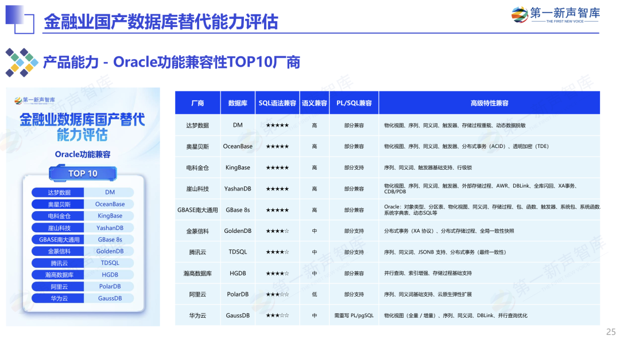Click the 中 semantic cell in the GoldenDB row
Screen dimensions: 620x339
coord(315,231)
